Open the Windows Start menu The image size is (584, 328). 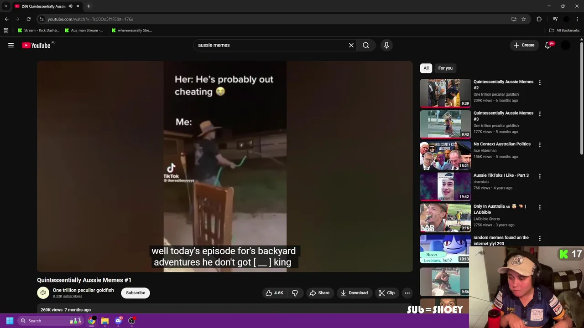pos(10,321)
